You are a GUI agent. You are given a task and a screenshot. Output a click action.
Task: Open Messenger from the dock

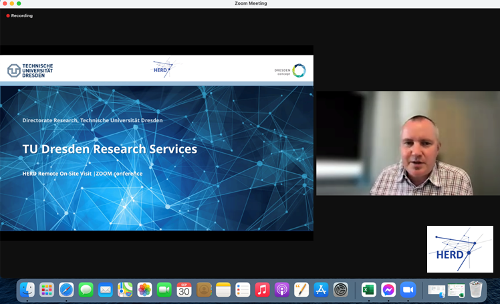388,290
